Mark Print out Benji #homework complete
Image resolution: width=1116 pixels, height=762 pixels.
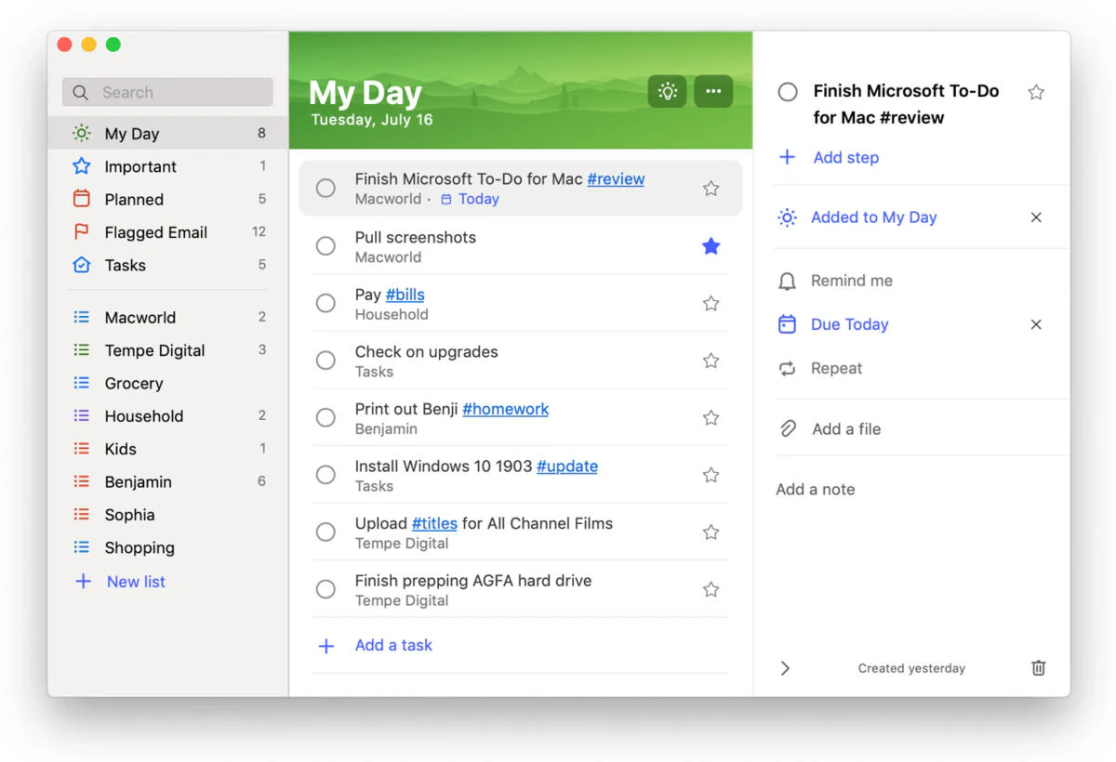(x=325, y=418)
